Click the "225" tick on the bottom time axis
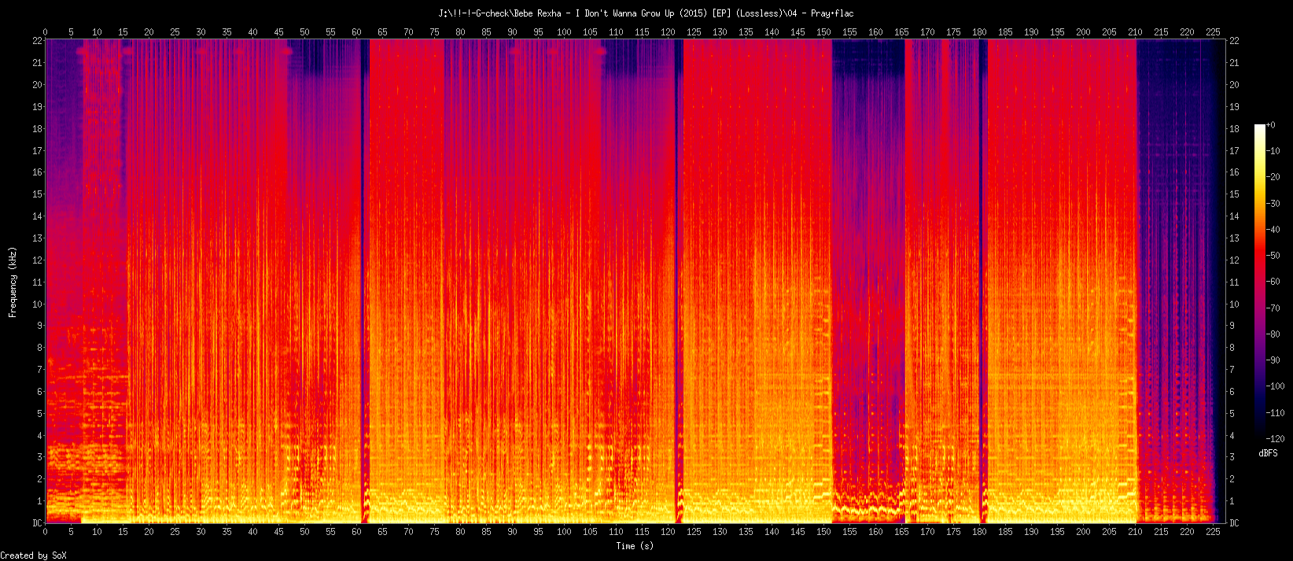The height and width of the screenshot is (561, 1293). [x=1213, y=532]
